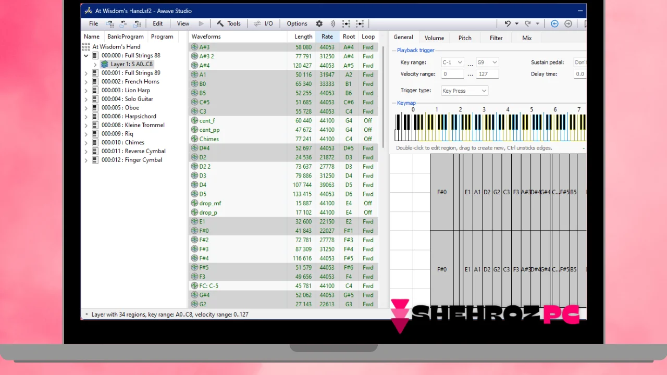
Task: Click the grid icon beside At Wisdom's Hand
Action: pyautogui.click(x=86, y=47)
